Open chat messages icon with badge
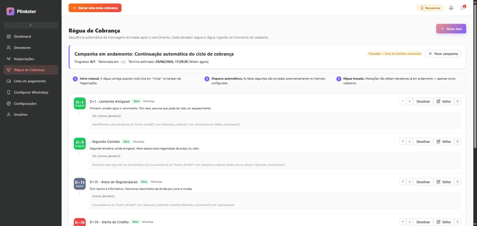 (x=463, y=8)
